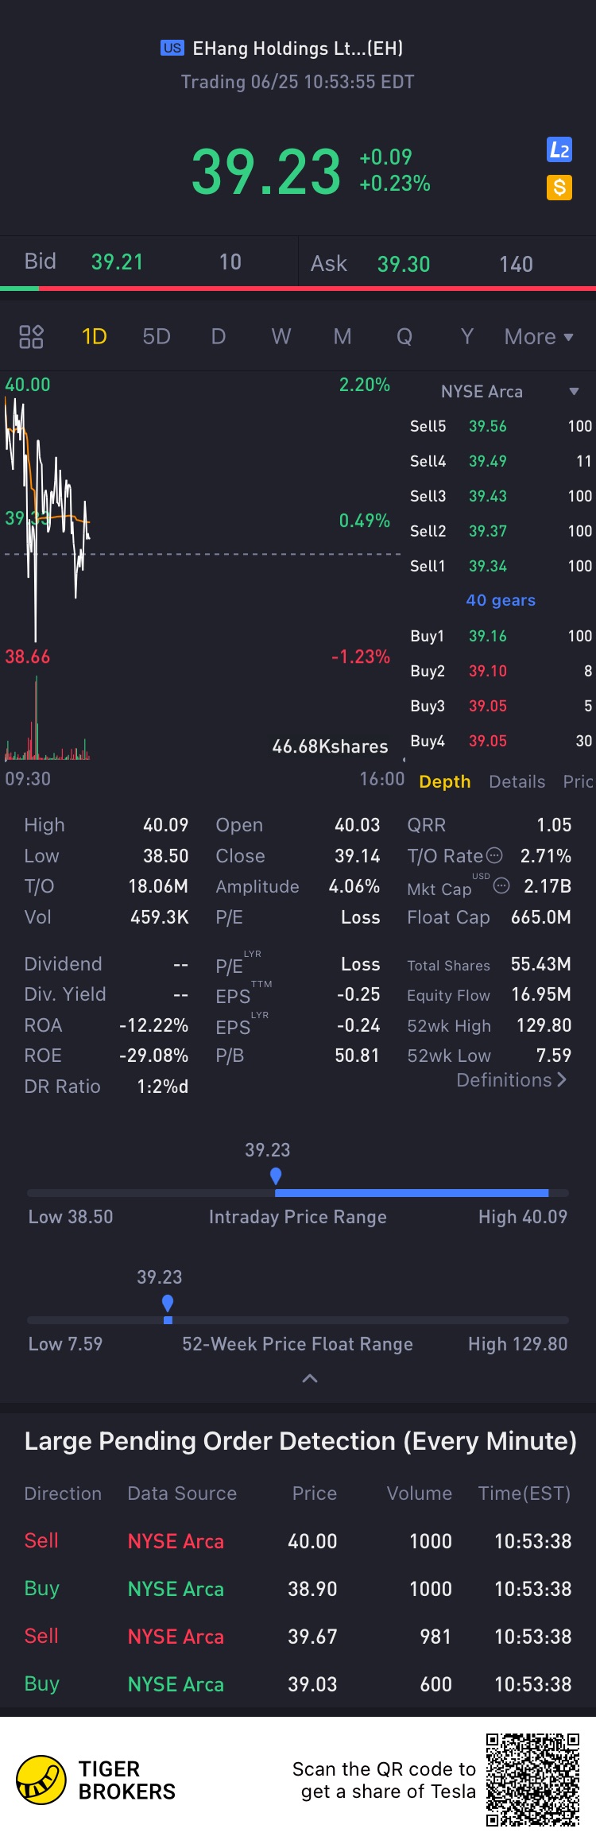Tap the bid-ask ratio bar
The image size is (596, 1844).
pos(298,288)
